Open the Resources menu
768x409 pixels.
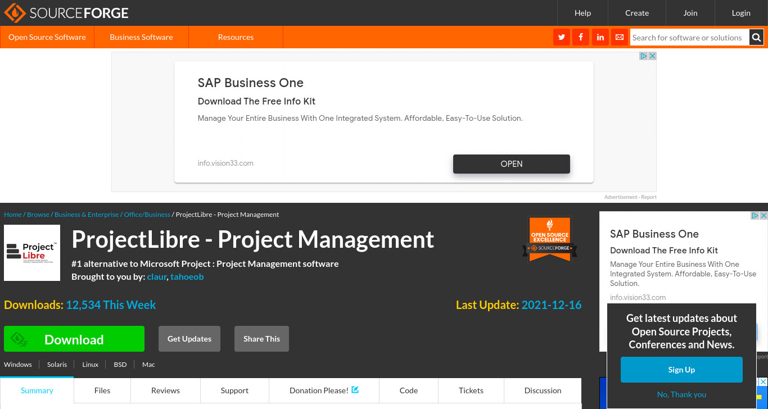[236, 37]
